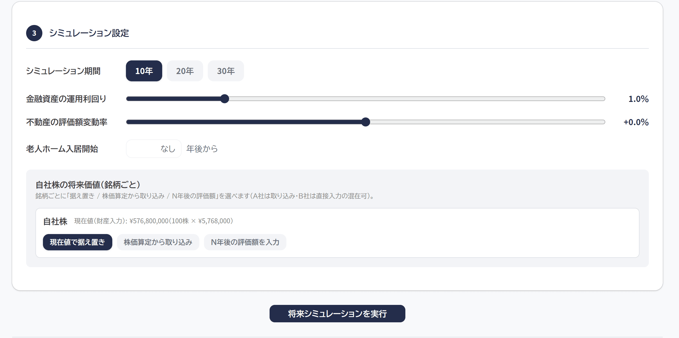The height and width of the screenshot is (338, 679).
Task: Click the 1.0% yield value
Action: click(x=638, y=99)
